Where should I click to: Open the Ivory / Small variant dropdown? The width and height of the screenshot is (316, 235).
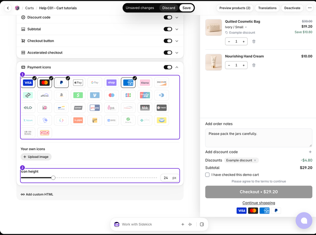click(x=236, y=27)
